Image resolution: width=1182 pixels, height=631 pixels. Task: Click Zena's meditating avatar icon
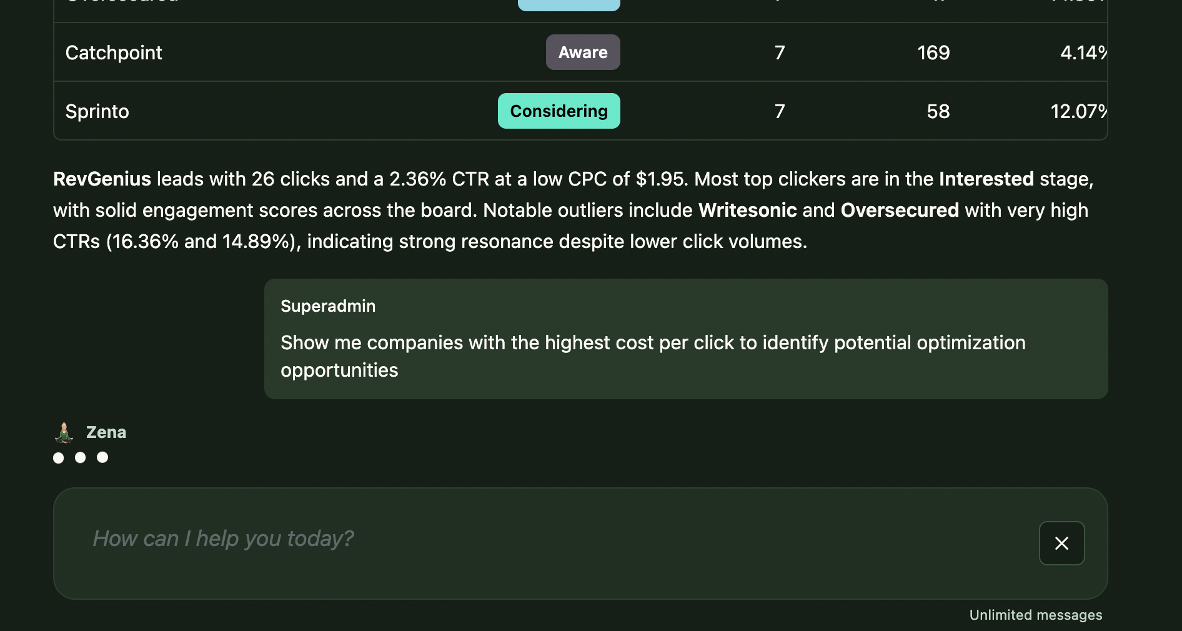64,432
